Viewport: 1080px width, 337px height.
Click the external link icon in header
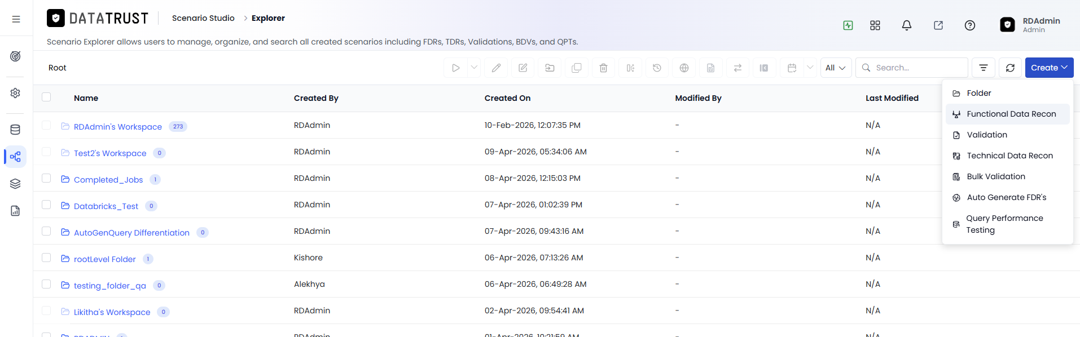coord(938,25)
